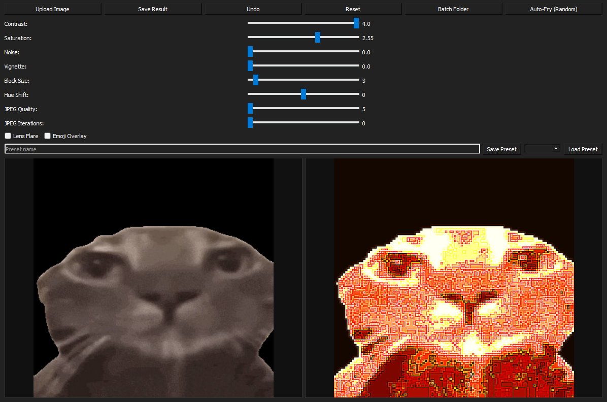
Task: Click the JPEG Quality: label
Action: pyautogui.click(x=20, y=109)
